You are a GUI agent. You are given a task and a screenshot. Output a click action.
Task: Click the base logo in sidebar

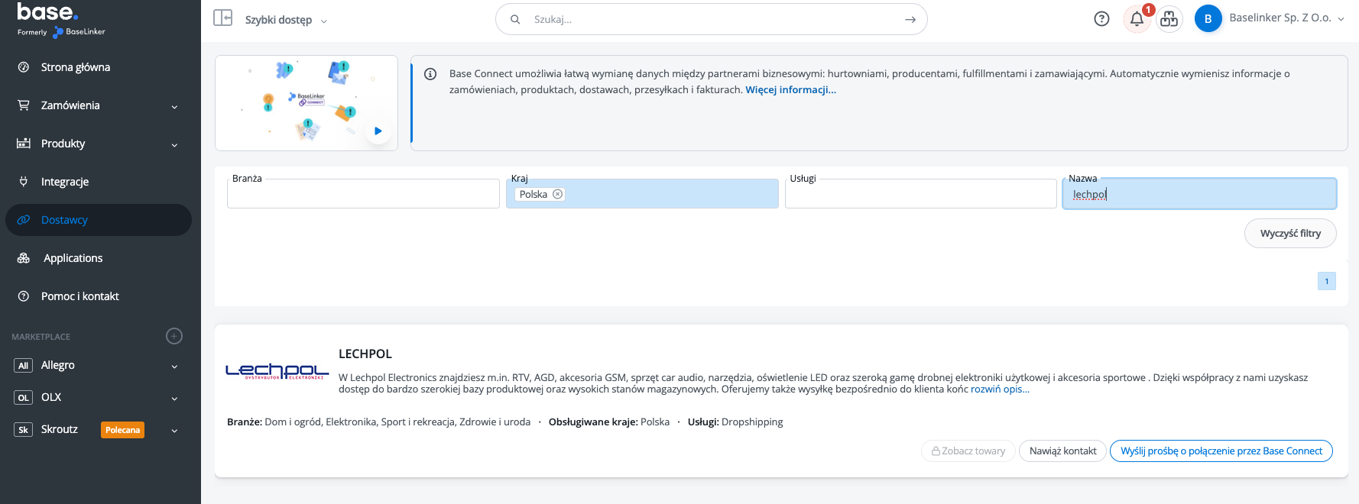pos(61,20)
